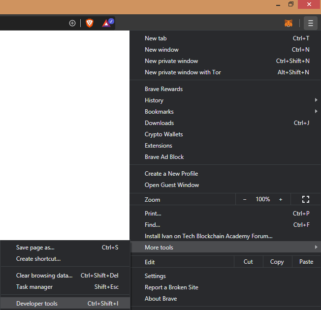The width and height of the screenshot is (321, 310).
Task: Close the hamburger main menu button
Action: coord(311,23)
